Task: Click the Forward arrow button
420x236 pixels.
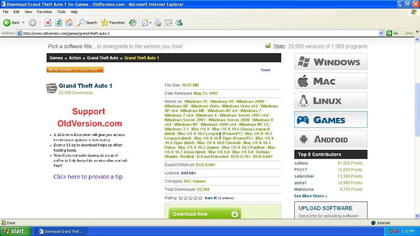Action: coord(32,23)
